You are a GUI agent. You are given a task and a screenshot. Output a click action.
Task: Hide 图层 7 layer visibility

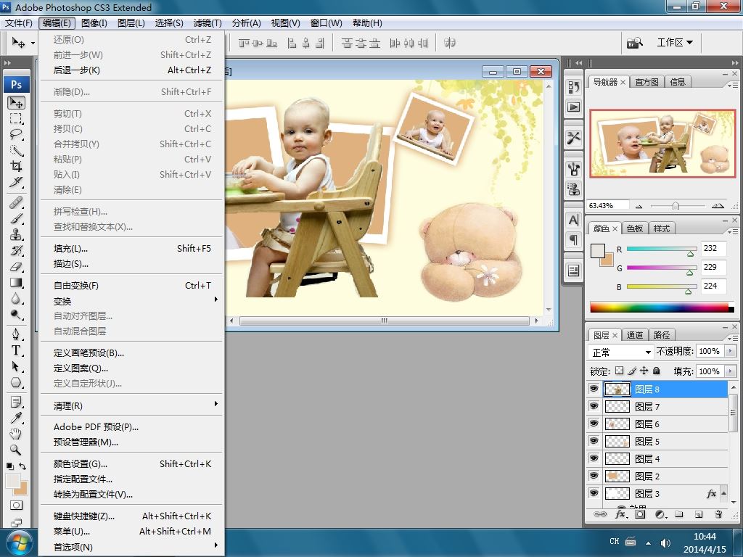(594, 406)
